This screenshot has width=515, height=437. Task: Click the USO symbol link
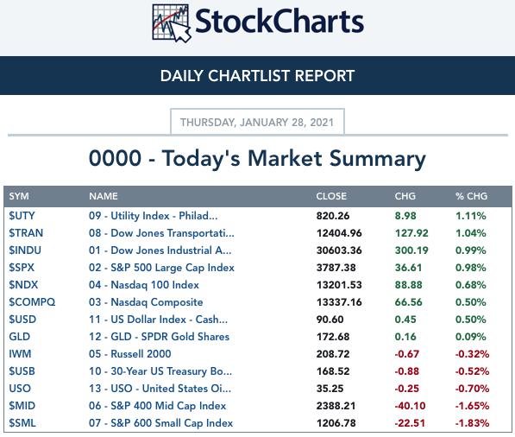pos(20,389)
